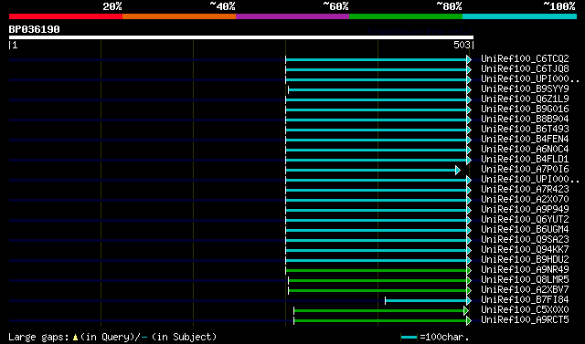585x344 pixels.
Task: Select the UniRef100_A7R423 subject entry
Action: [525, 189]
